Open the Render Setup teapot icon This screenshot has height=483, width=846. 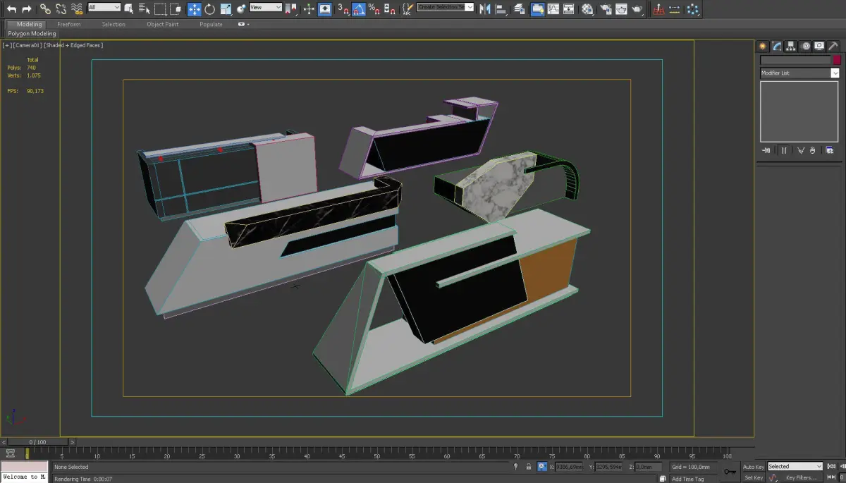pyautogui.click(x=604, y=9)
